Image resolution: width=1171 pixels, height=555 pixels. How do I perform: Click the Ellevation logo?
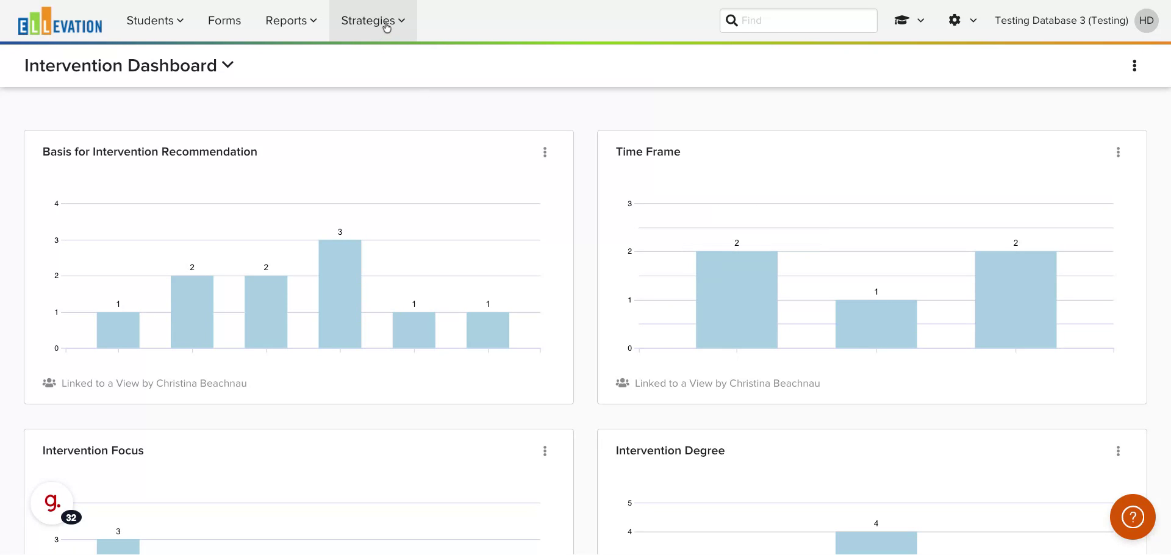tap(60, 22)
